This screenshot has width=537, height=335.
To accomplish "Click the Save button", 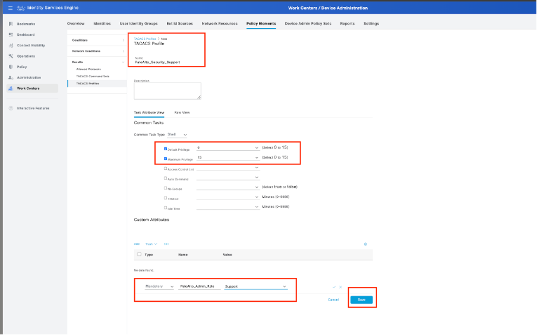I will [361, 300].
